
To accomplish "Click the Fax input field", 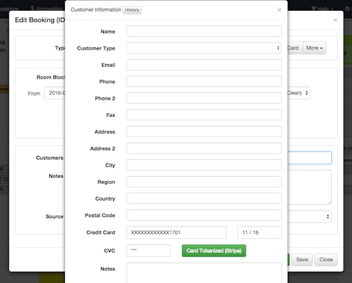I will (204, 115).
